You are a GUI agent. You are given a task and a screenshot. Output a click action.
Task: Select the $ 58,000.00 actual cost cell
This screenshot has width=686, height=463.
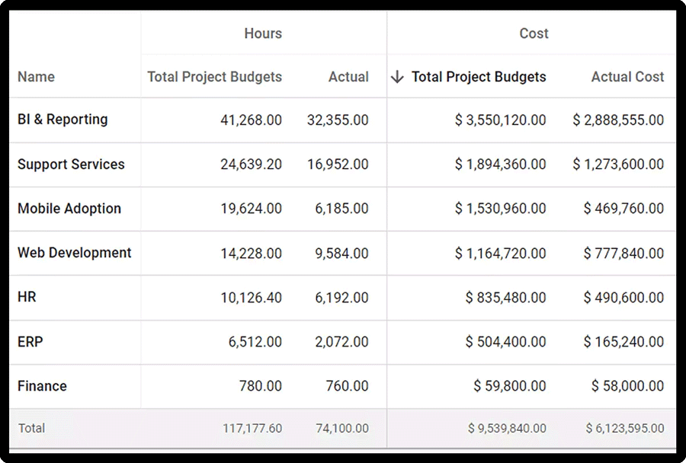[628, 386]
